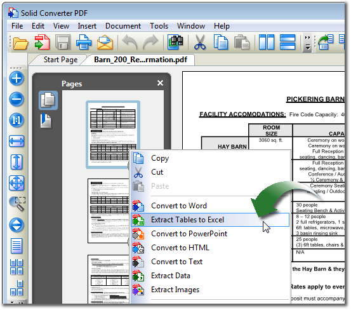This screenshot has height=310, width=351.
Task: Click the Open folder toolbar icon
Action: coord(20,43)
